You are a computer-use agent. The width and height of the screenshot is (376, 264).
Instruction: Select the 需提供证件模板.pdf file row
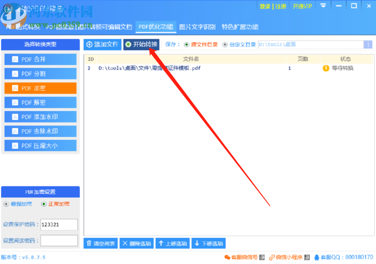click(229, 68)
